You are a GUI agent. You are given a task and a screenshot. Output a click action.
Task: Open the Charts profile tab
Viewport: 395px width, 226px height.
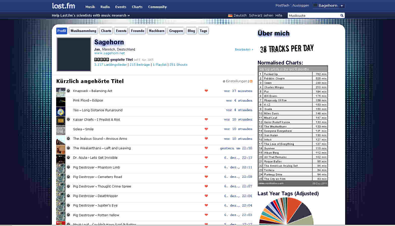click(x=106, y=31)
